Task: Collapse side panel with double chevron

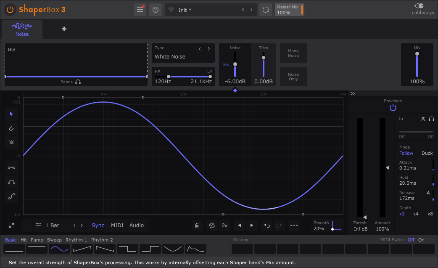Action: (x=353, y=93)
